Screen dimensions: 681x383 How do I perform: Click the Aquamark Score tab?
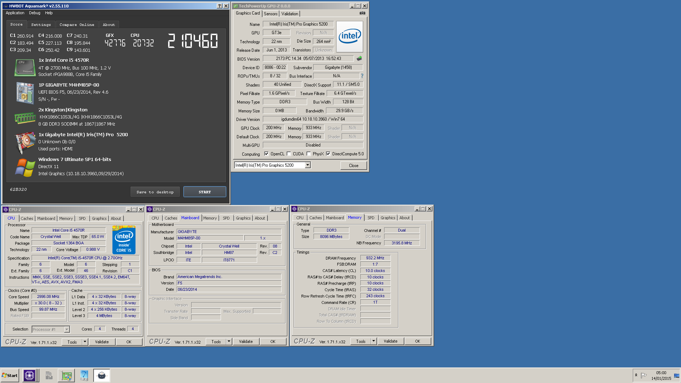pos(16,24)
